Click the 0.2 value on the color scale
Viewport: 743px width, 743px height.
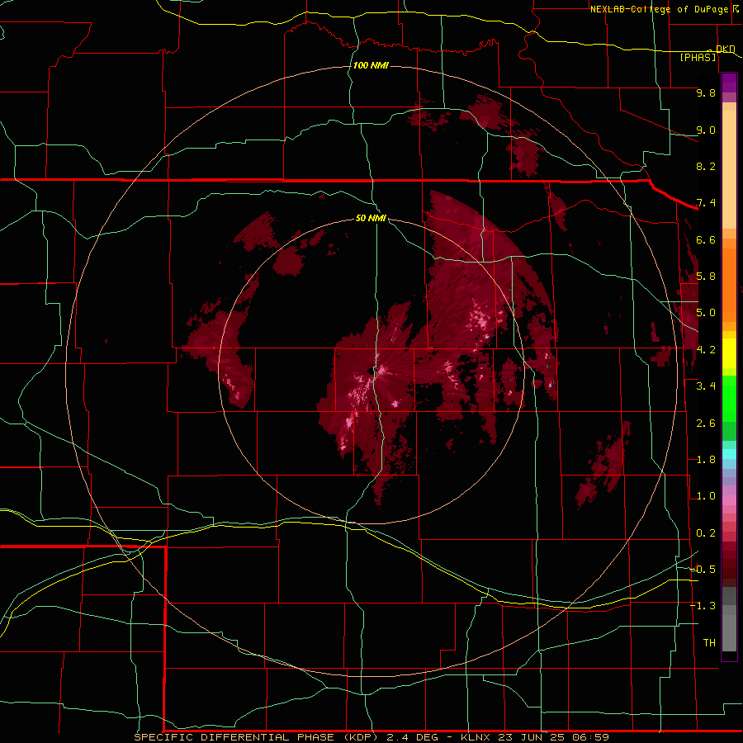click(706, 533)
